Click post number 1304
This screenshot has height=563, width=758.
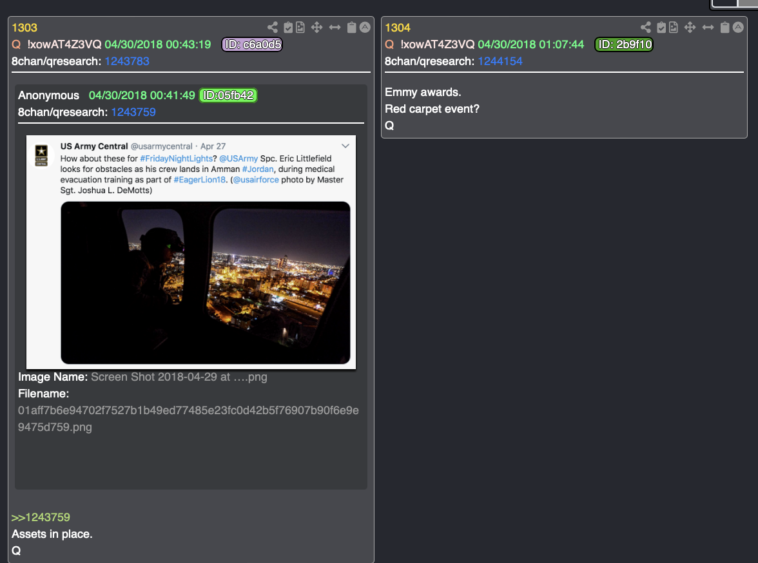[397, 28]
